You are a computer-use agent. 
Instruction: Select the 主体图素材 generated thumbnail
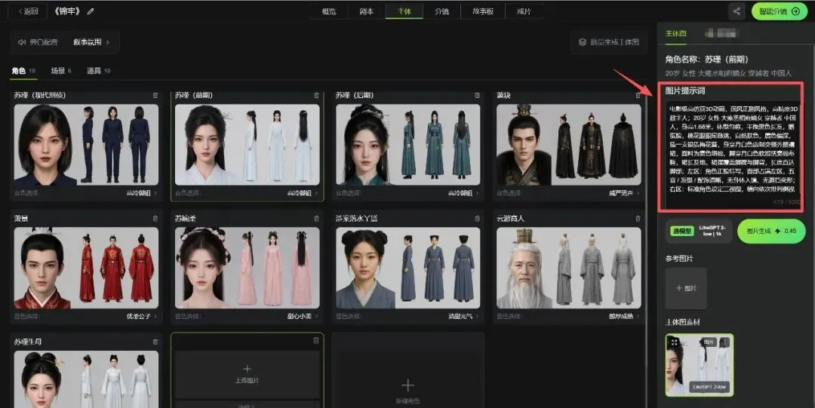(x=700, y=365)
